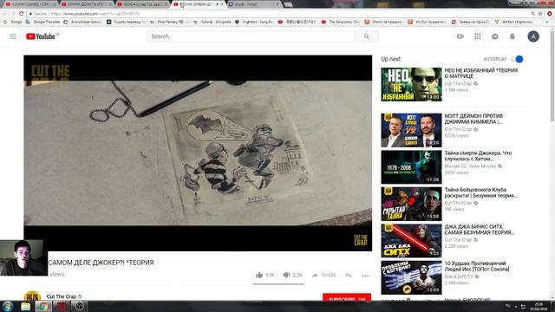Open Chrome from the taskbar
This screenshot has width=555, height=312.
click(x=43, y=306)
